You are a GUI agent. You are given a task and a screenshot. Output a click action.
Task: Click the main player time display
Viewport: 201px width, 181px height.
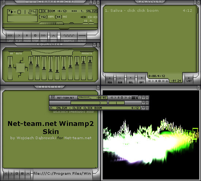tap(22, 12)
